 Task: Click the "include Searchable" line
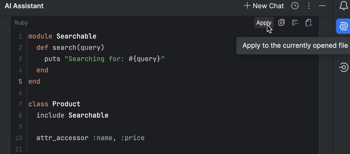pos(72,115)
